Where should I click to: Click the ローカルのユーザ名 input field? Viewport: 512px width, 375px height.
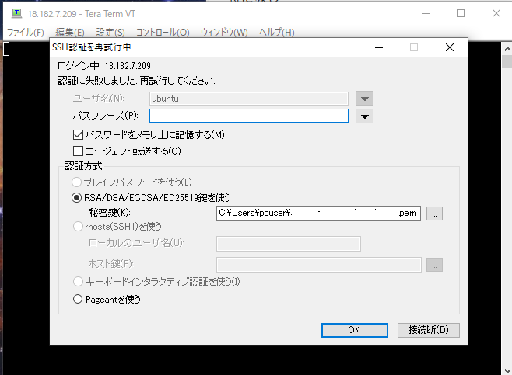289,244
